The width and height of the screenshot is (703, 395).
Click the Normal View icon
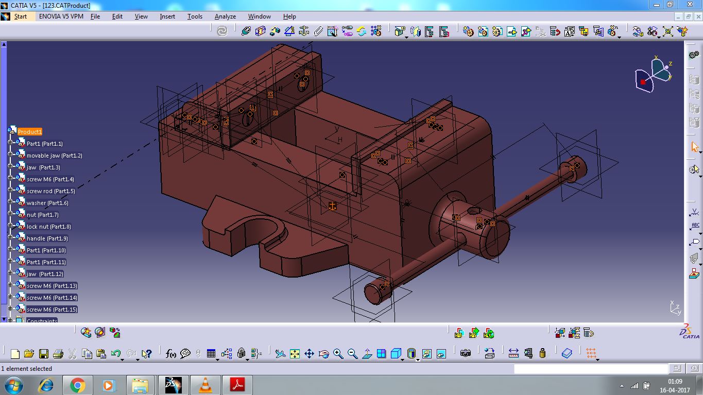point(367,354)
